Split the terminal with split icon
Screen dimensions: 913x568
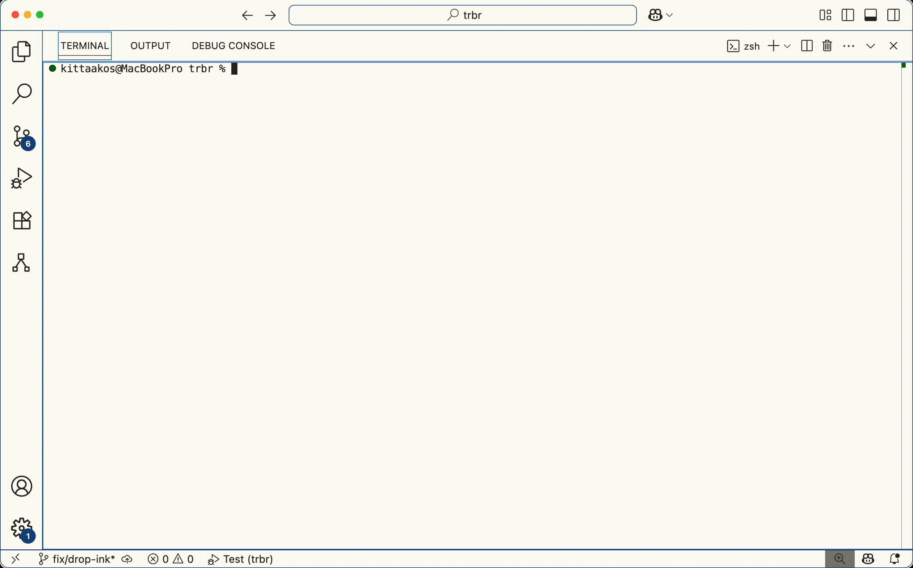[x=807, y=46]
